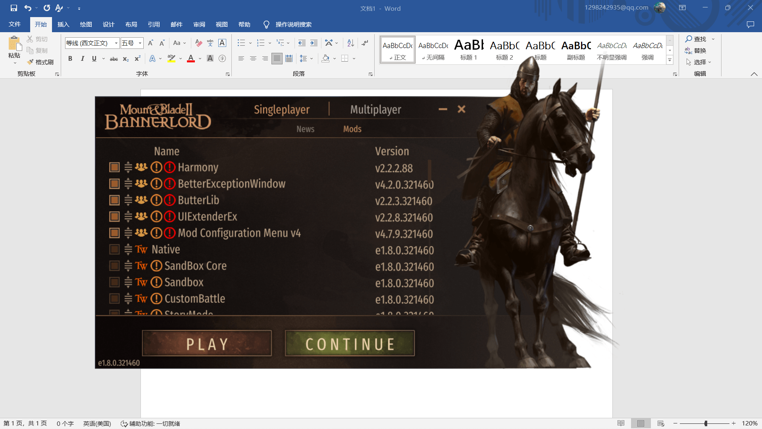The image size is (762, 429).
Task: Click Replace in Editing group
Action: 696,50
